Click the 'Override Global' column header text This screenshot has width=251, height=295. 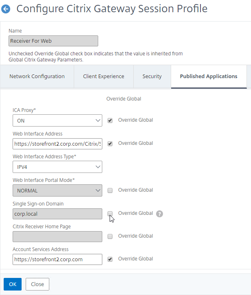(123, 99)
